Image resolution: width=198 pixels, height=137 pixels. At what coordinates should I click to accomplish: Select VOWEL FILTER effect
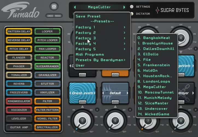47,119
